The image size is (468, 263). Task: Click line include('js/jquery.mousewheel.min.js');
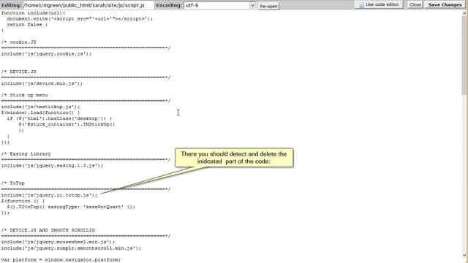[x=58, y=242]
